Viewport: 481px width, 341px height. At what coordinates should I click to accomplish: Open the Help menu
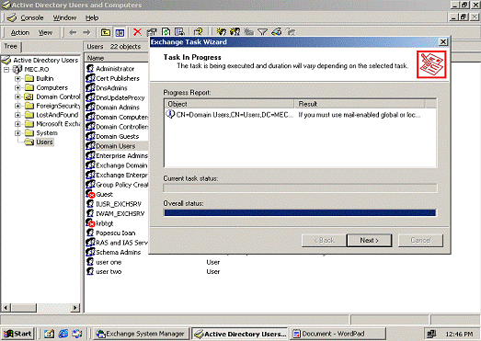tap(92, 17)
